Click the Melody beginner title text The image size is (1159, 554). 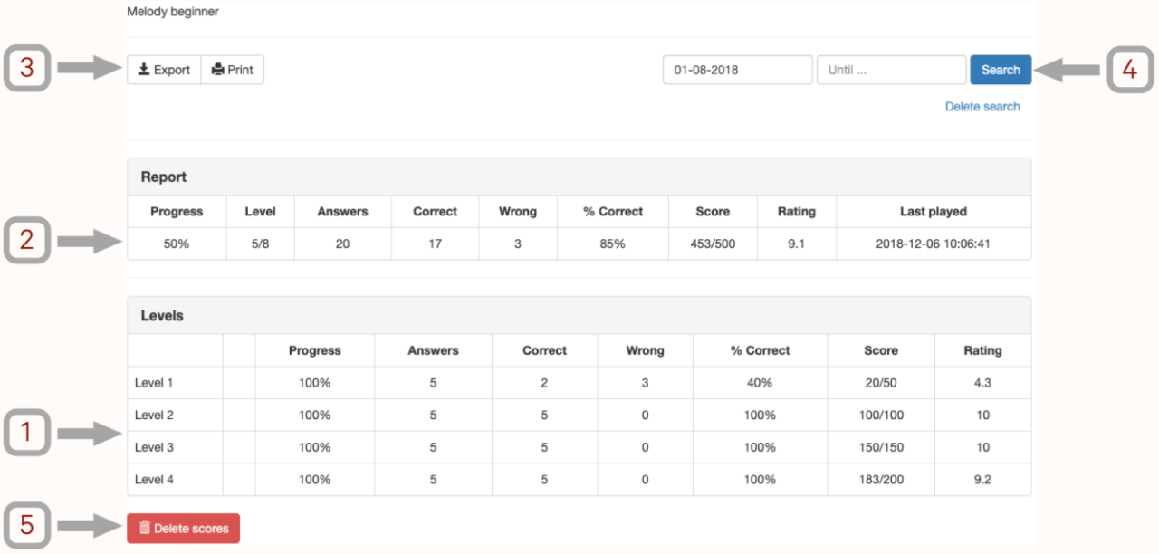[173, 12]
